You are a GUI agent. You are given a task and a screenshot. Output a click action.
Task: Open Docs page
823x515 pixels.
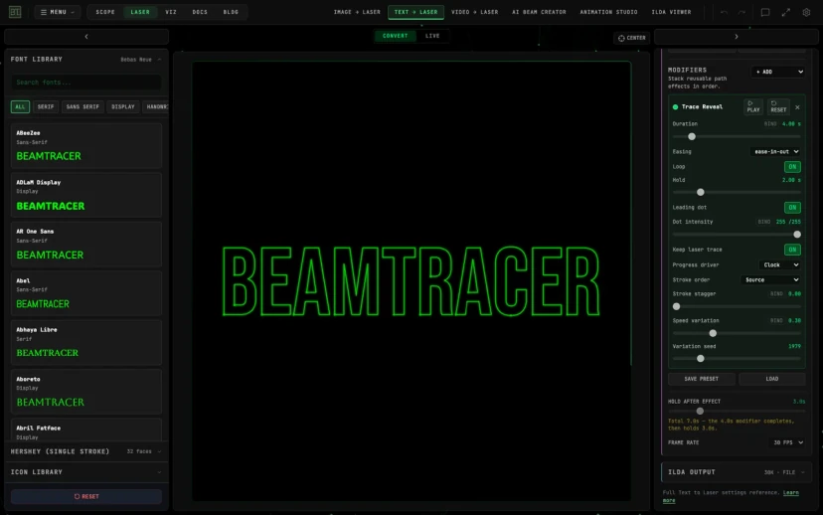pos(200,12)
